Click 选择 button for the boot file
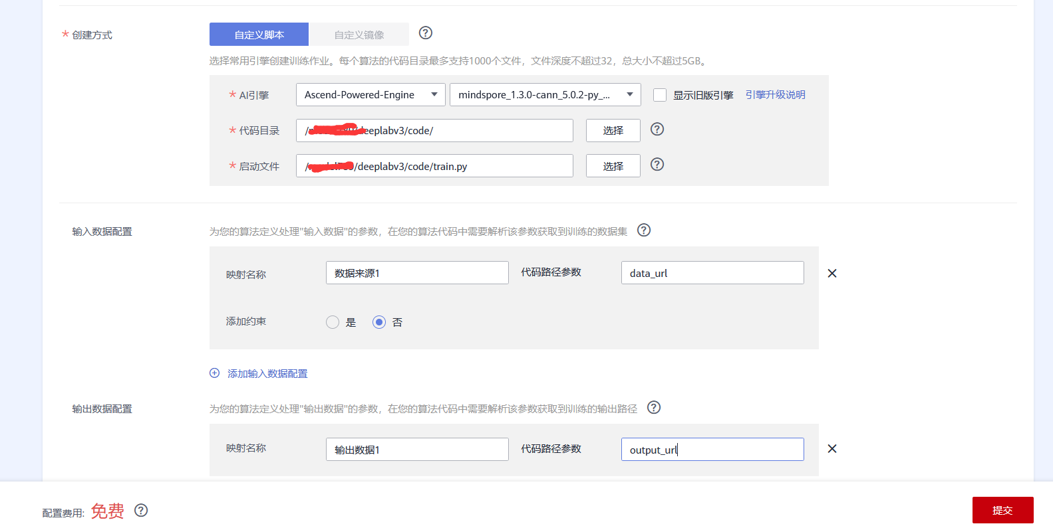This screenshot has width=1053, height=530. 613,166
